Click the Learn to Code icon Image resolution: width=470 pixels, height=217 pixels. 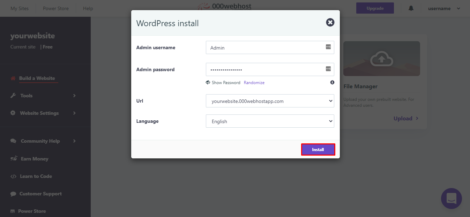13,176
